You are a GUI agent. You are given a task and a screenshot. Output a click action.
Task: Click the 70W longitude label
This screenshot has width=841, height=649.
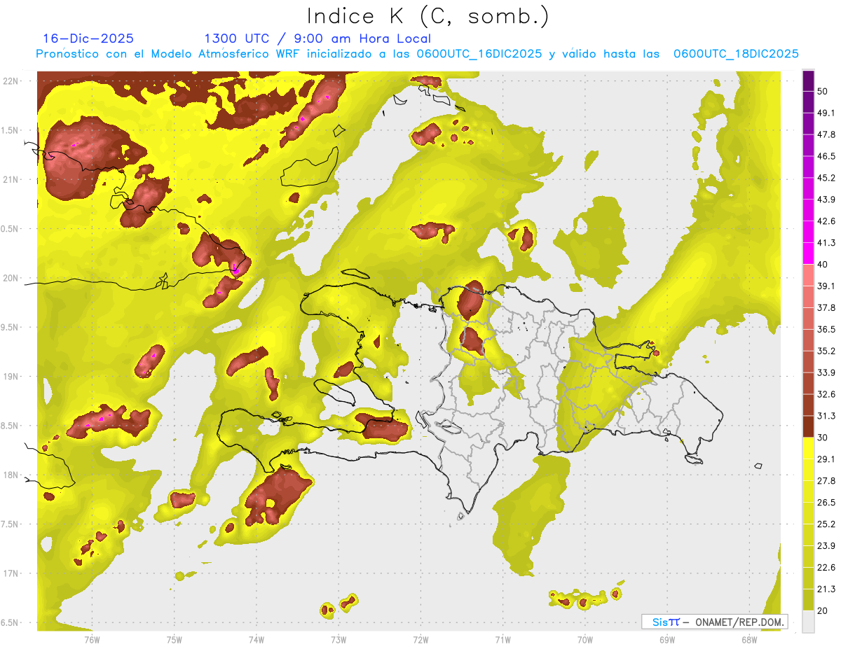[585, 639]
